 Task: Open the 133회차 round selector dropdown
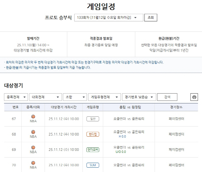click(x=109, y=18)
